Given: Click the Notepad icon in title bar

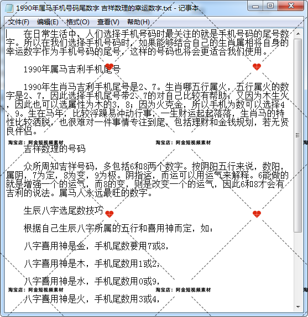Looking at the screenshot, I should tap(9, 8).
